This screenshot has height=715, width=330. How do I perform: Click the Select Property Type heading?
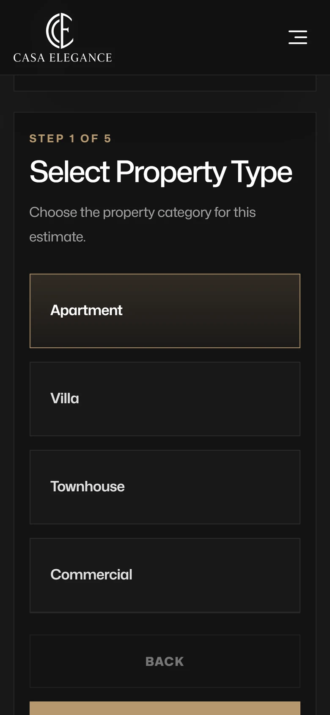tap(161, 172)
